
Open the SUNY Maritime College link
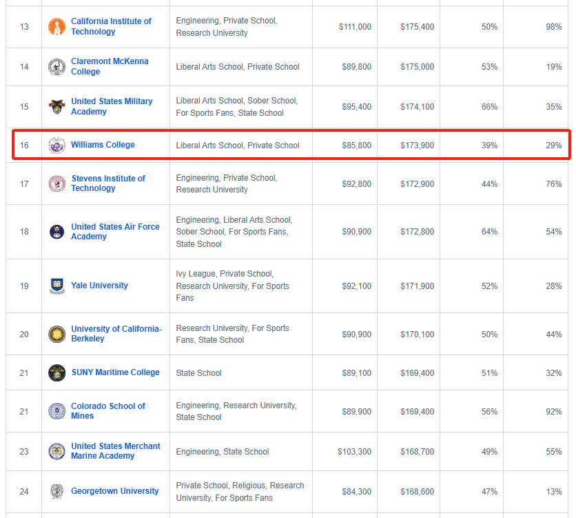(x=115, y=372)
